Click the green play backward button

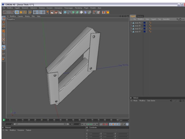pos(88,124)
